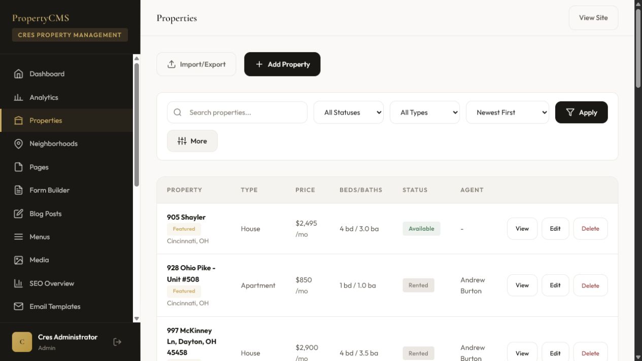Go to Analytics section
The width and height of the screenshot is (642, 361).
66,97
